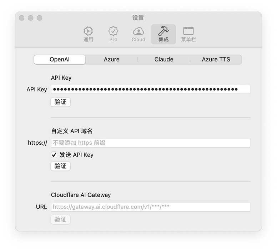Screen dimensions: 277x250
Task: Click the 验证 button under Cloudflare URL
Action: (x=60, y=219)
